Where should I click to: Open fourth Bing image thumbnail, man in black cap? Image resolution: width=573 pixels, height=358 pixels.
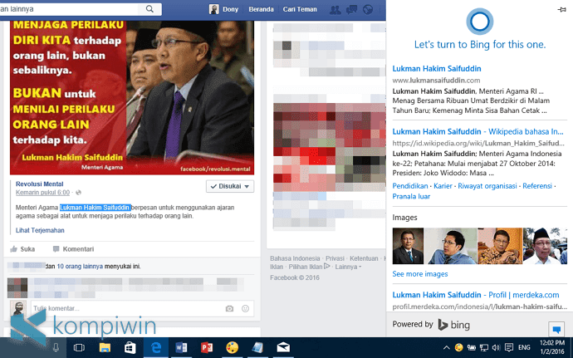pyautogui.click(x=546, y=246)
